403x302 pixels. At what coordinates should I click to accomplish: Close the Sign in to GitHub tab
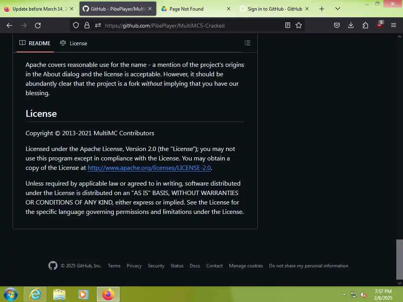coord(307,9)
